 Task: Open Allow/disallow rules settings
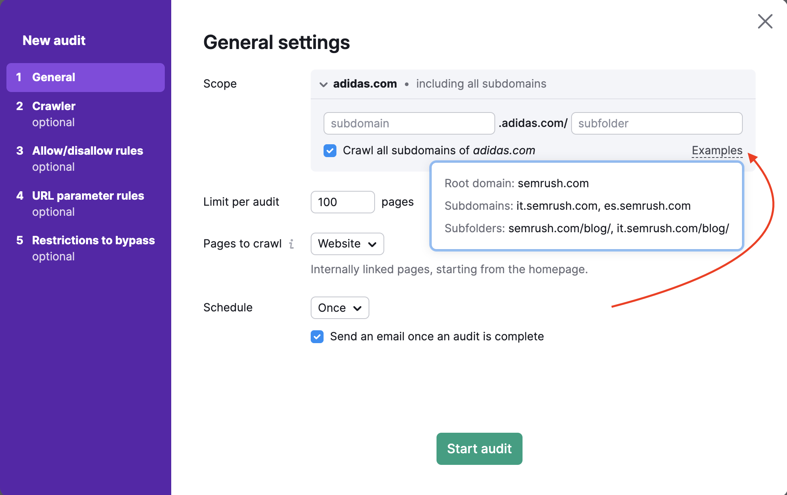(88, 151)
